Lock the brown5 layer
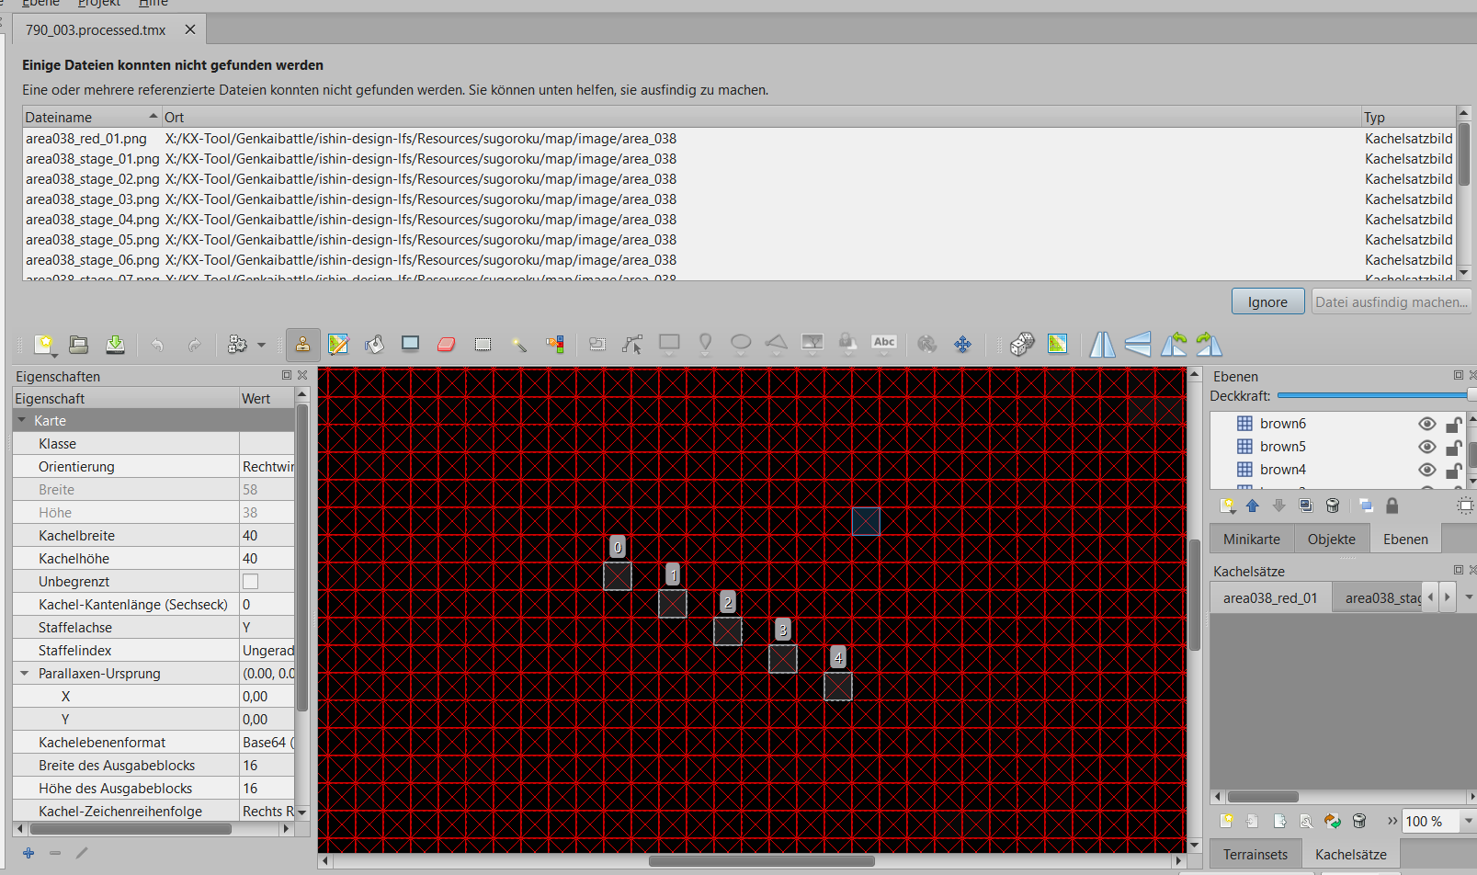This screenshot has height=875, width=1477. click(1453, 447)
